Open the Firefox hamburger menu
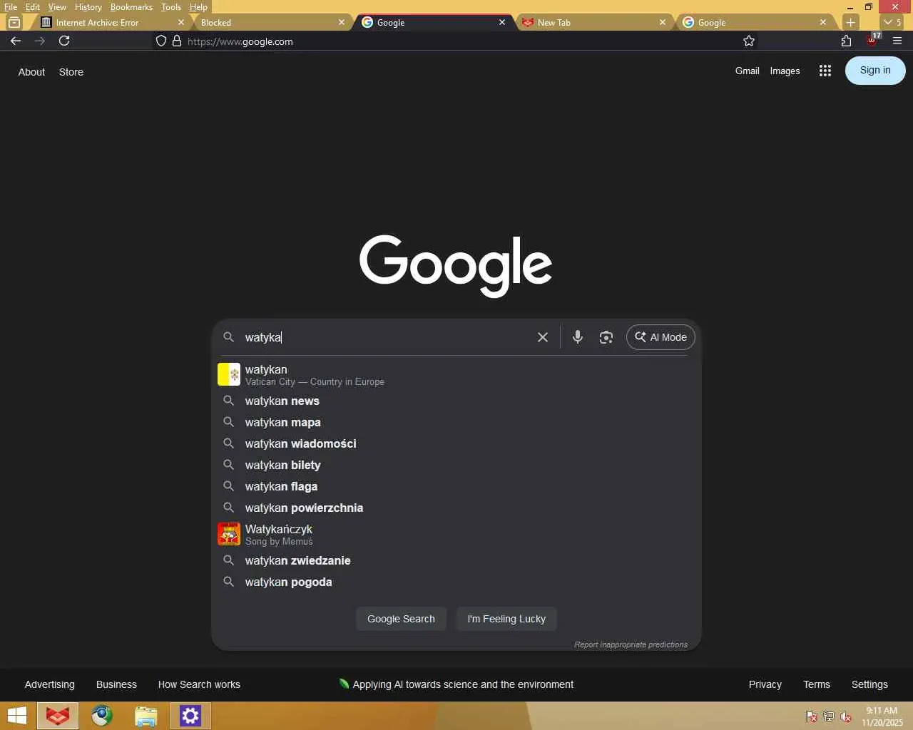Image resolution: width=913 pixels, height=730 pixels. 897,41
